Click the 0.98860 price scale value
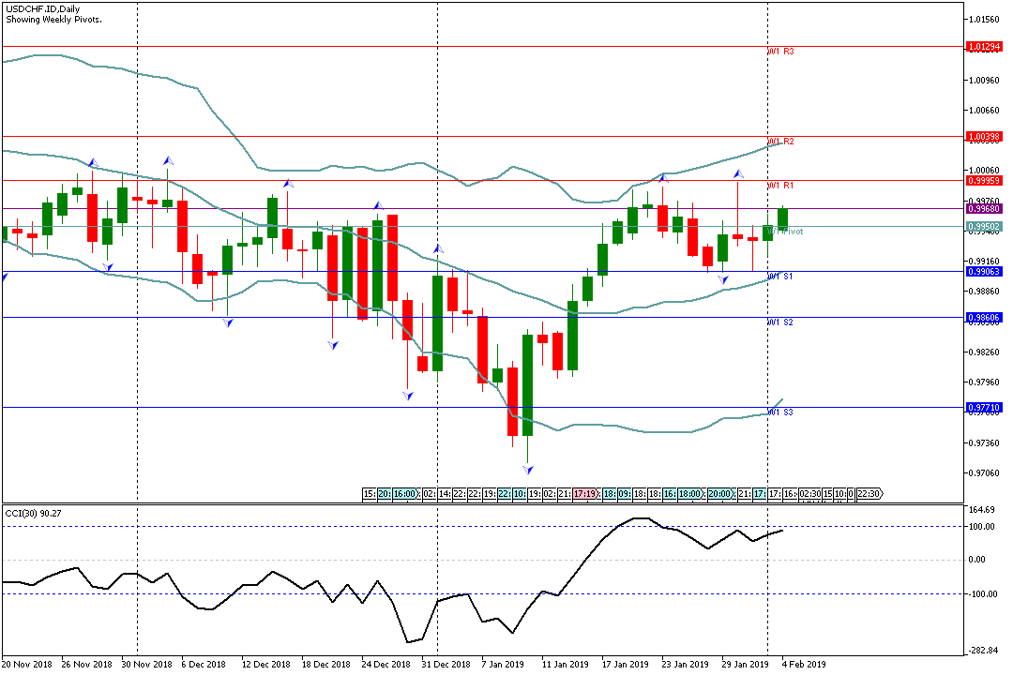1013x675 pixels. pyautogui.click(x=984, y=292)
